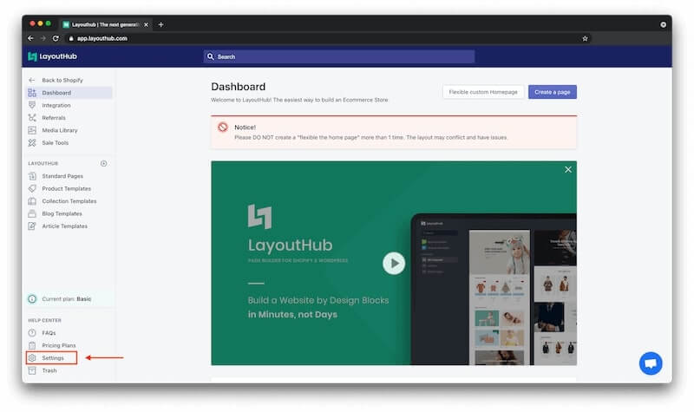
Task: Play the LayoutHub intro video
Action: coord(394,264)
